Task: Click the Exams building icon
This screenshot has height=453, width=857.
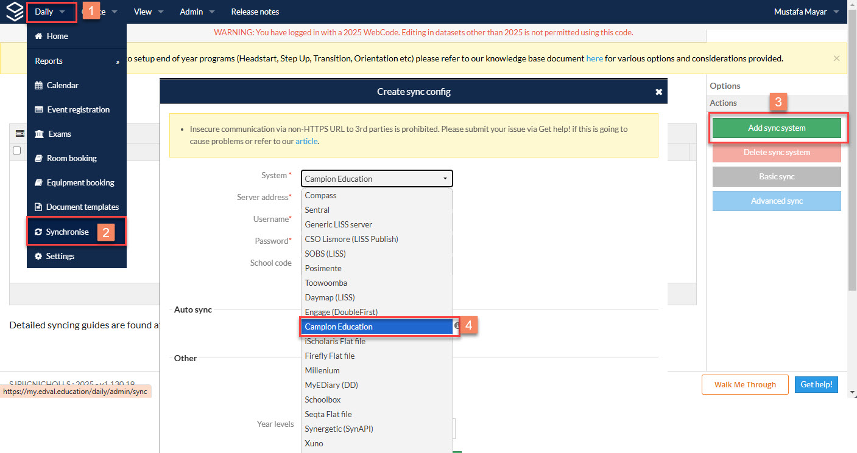Action: point(39,134)
